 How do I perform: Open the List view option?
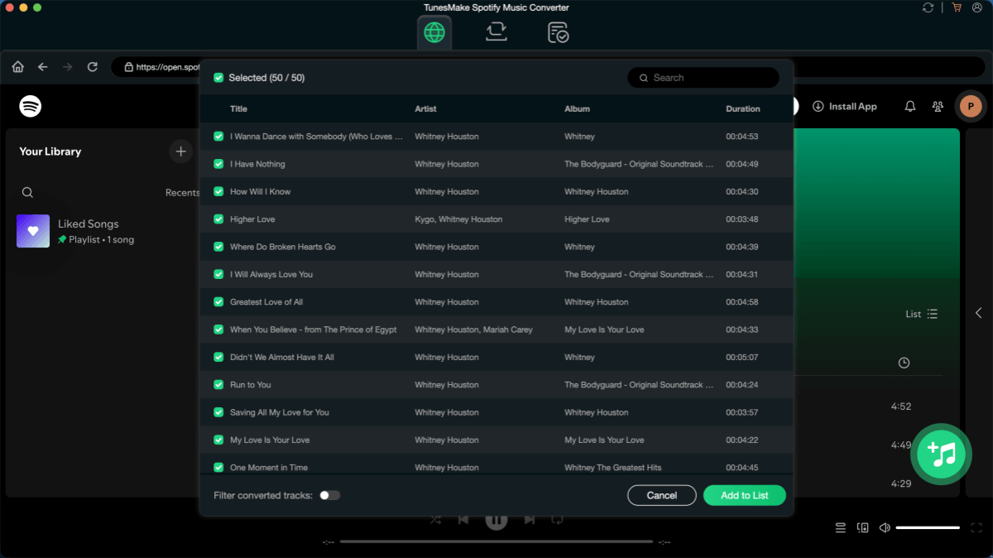pos(921,314)
